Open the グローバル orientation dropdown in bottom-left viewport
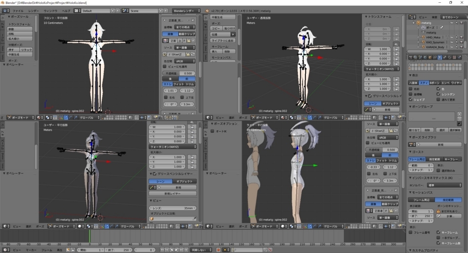 click(129, 226)
